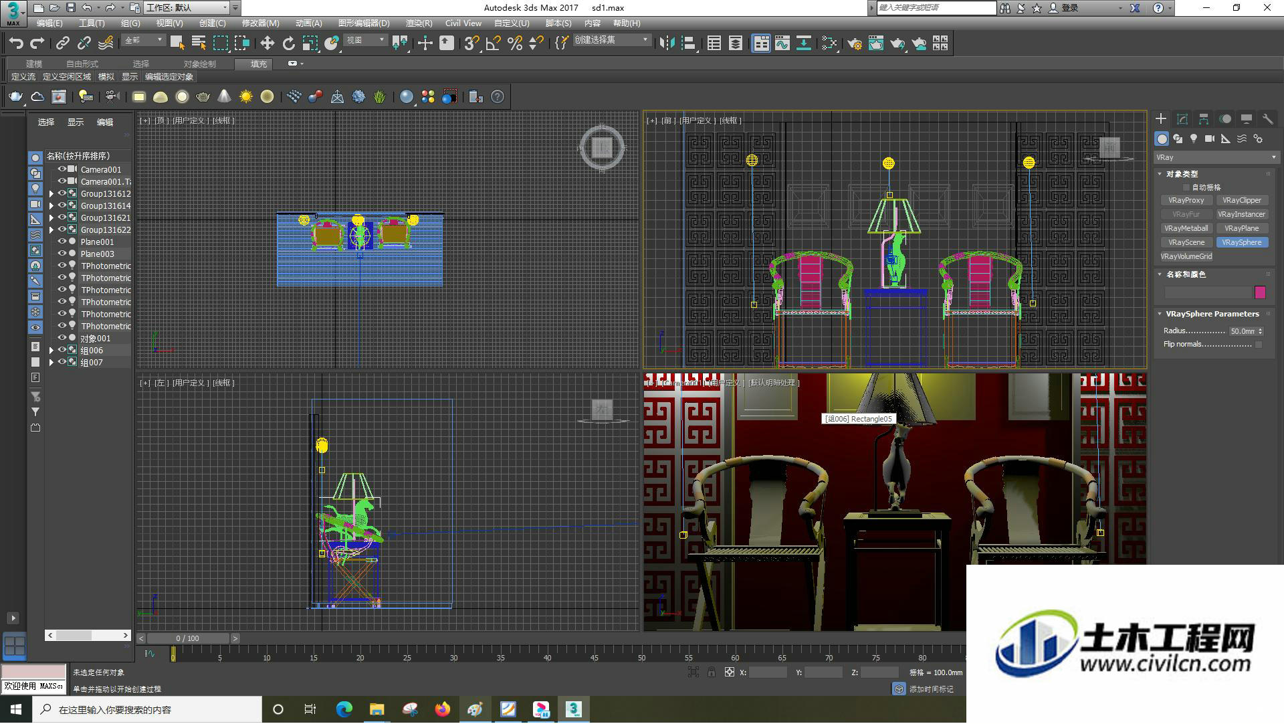Open Rendered Frame Window
Viewport: 1284px width, 724px height.
click(x=875, y=43)
